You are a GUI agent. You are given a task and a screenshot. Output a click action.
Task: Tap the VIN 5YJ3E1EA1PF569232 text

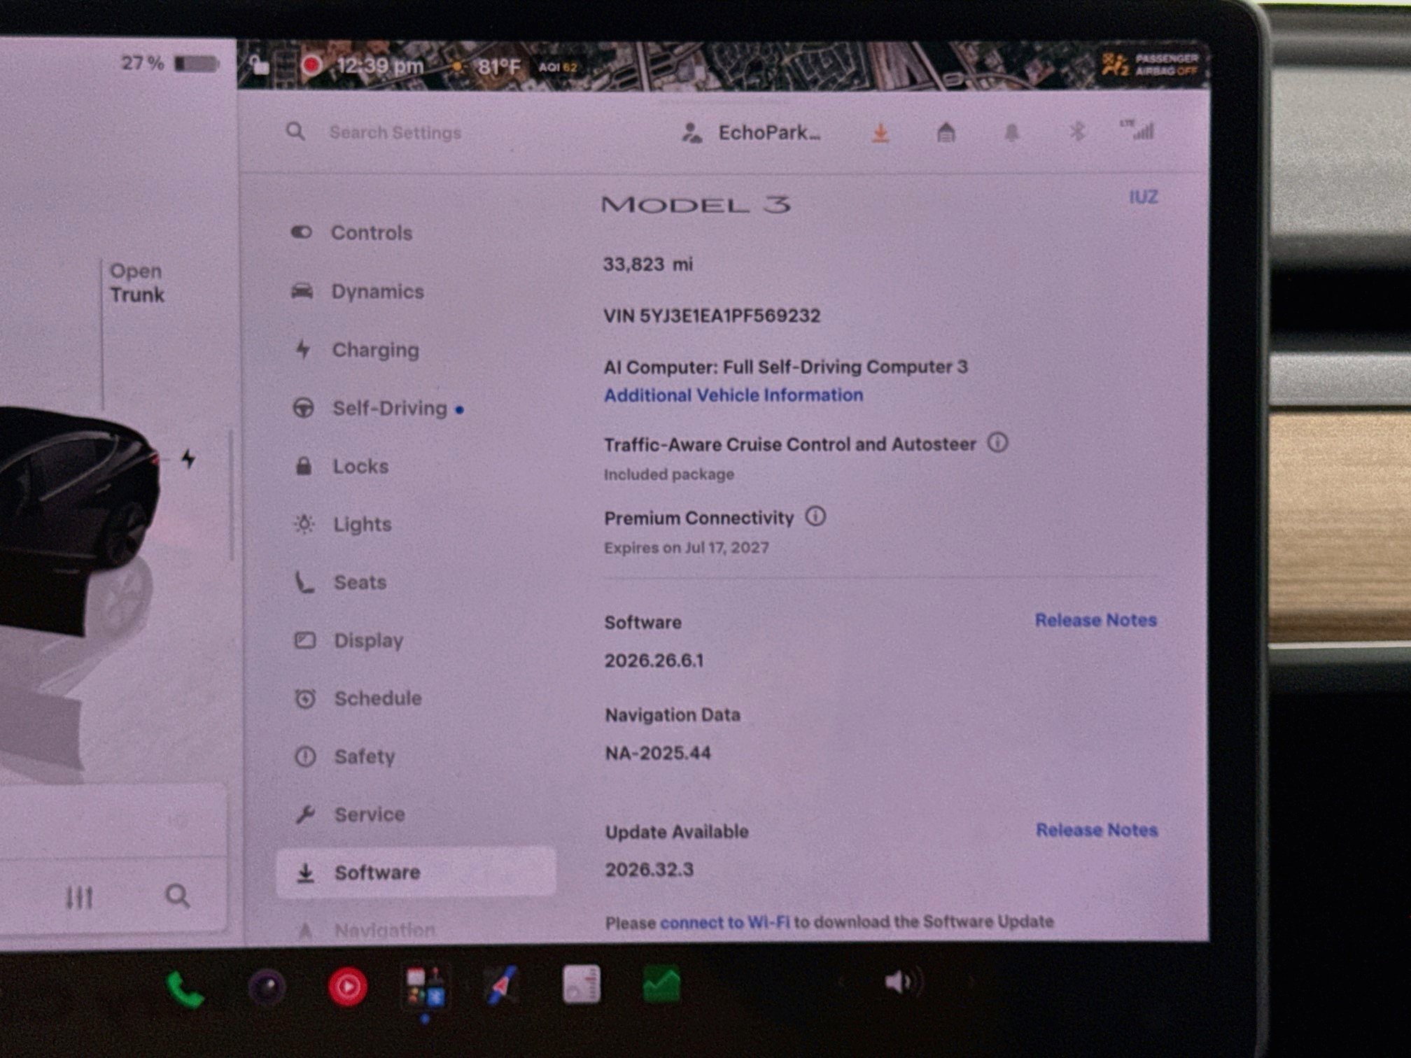click(712, 316)
